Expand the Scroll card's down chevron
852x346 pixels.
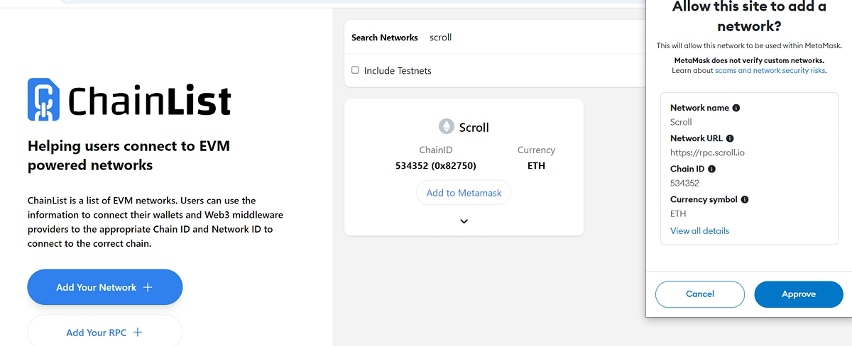[464, 221]
